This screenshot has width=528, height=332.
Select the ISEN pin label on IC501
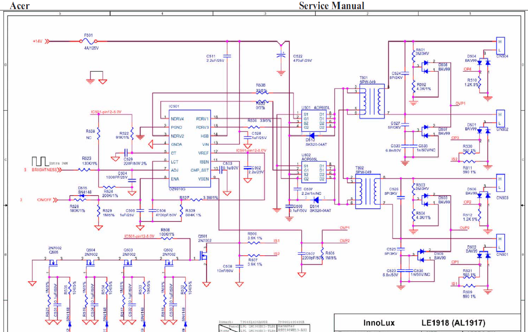[204, 162]
